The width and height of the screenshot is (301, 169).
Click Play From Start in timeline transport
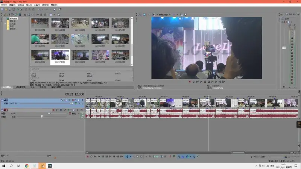click(95, 157)
